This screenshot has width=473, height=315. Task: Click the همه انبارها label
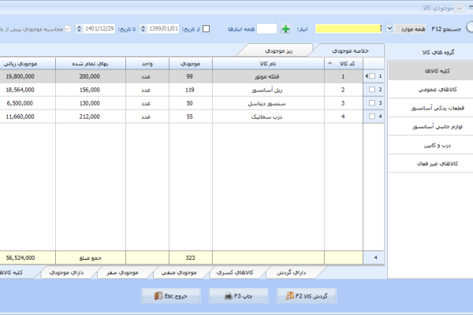241,29
